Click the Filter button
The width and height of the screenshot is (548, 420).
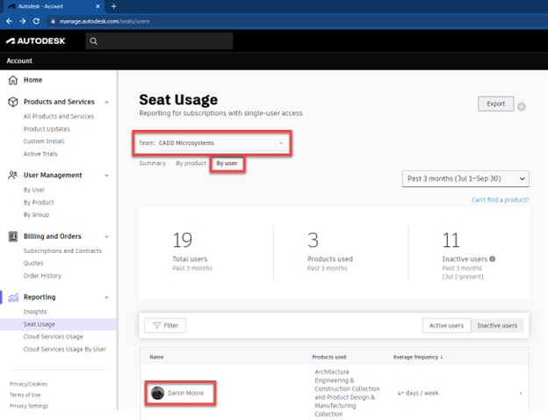pyautogui.click(x=165, y=326)
